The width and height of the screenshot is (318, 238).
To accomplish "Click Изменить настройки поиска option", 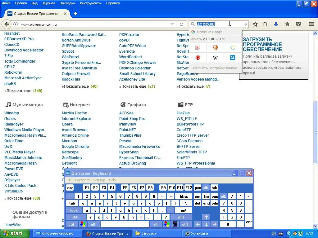I will pos(215,68).
